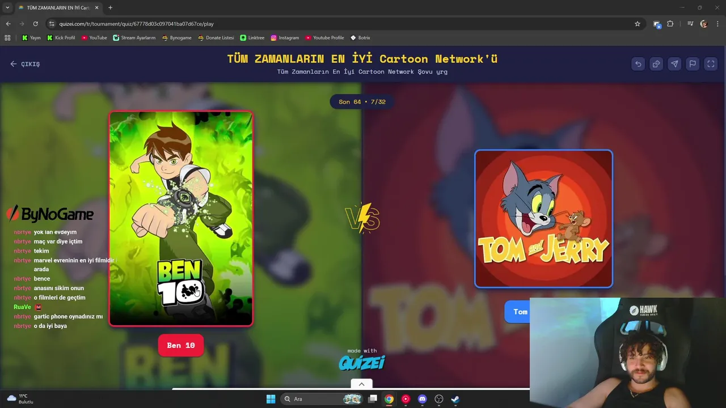726x408 pixels.
Task: Select the Tom and Jerry poster image
Action: (544, 219)
